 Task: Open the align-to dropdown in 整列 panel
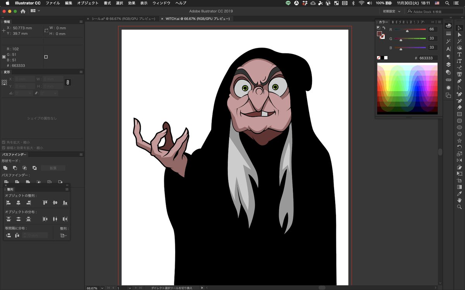click(x=64, y=235)
